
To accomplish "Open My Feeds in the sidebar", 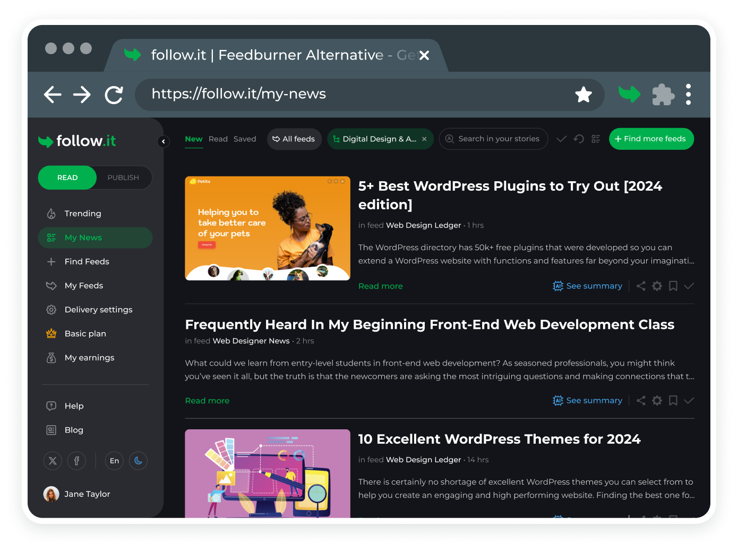I will click(95, 285).
